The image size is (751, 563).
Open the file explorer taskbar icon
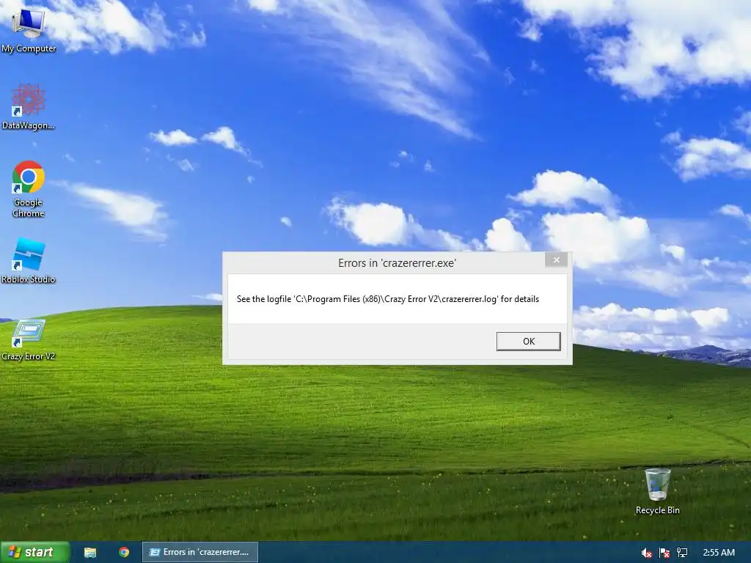[90, 552]
